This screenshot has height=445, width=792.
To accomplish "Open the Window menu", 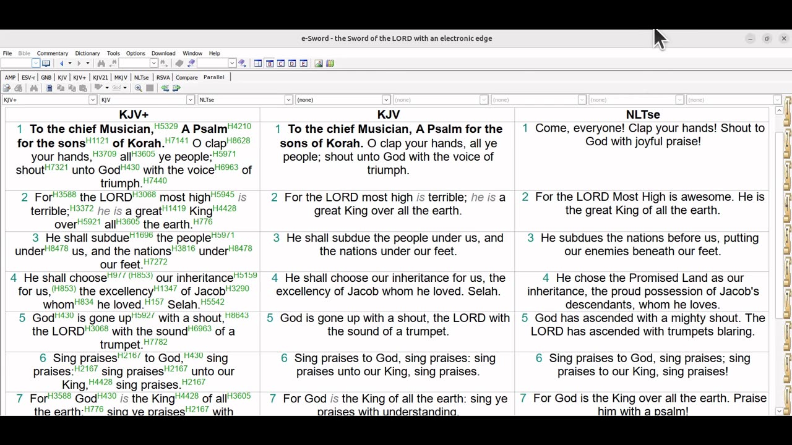I will click(x=192, y=53).
